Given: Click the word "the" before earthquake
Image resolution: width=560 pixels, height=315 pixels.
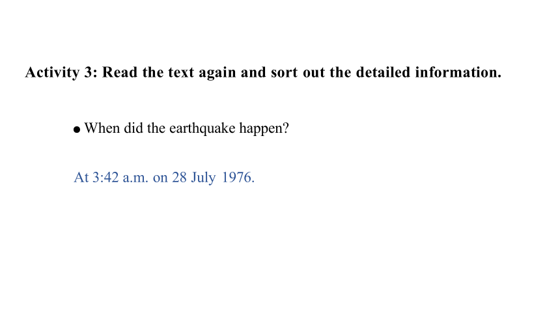Looking at the screenshot, I should pos(156,128).
